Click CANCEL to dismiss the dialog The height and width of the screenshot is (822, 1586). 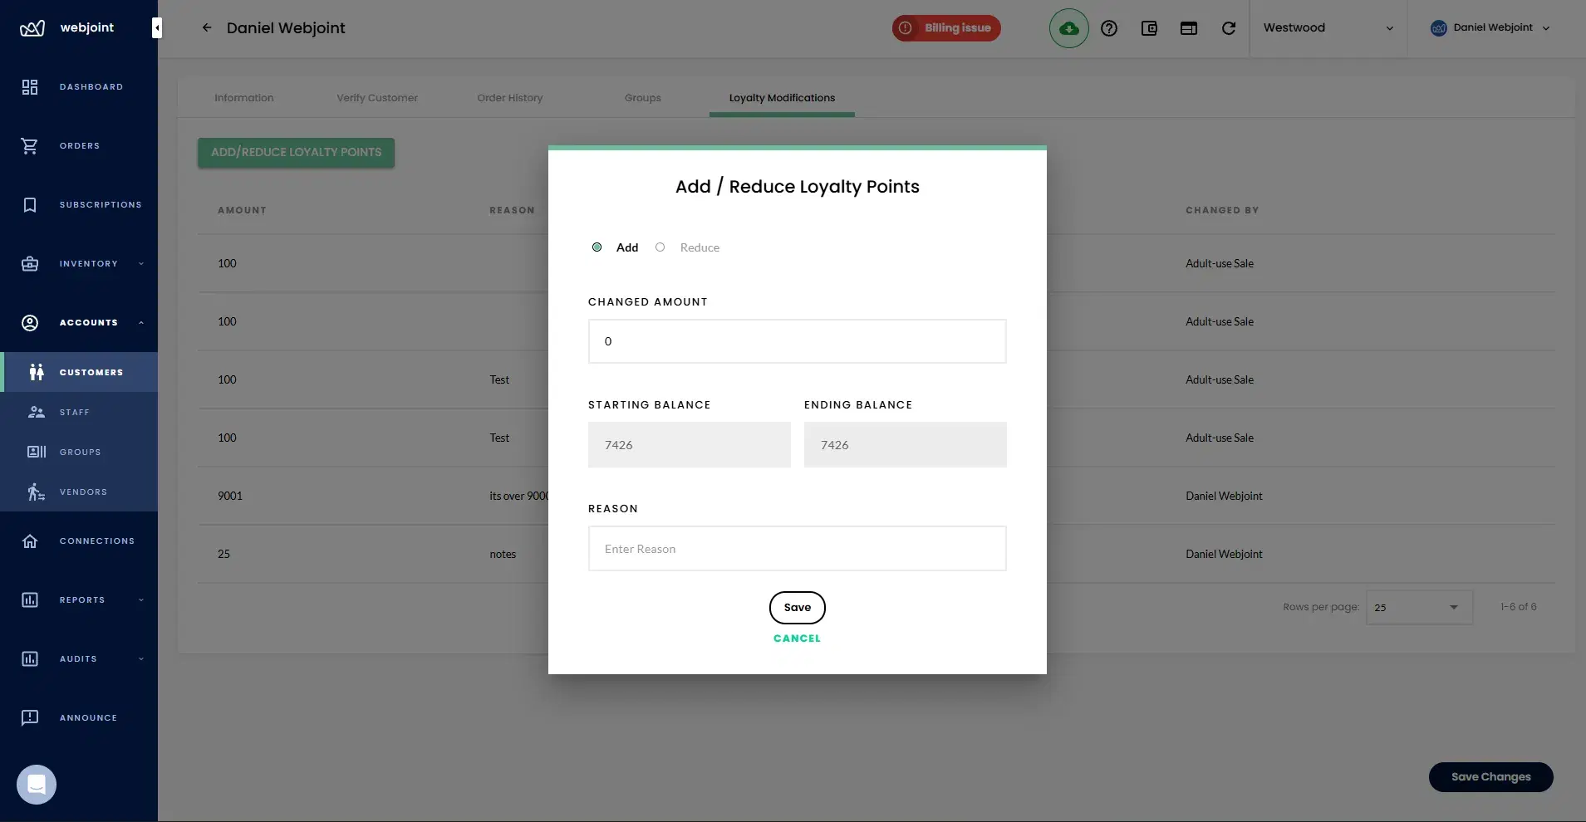(797, 638)
